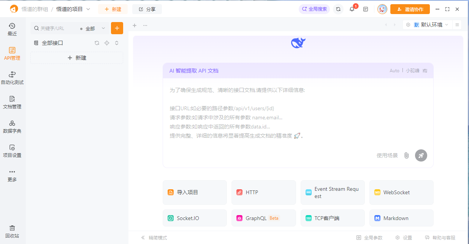Click 悟道的群组 team breadcrumb

point(35,9)
